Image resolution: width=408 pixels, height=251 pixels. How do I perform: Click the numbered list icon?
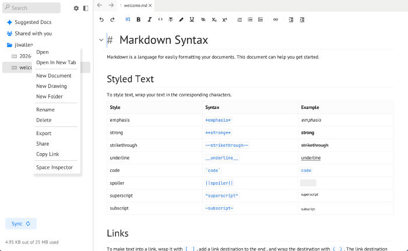240,19
